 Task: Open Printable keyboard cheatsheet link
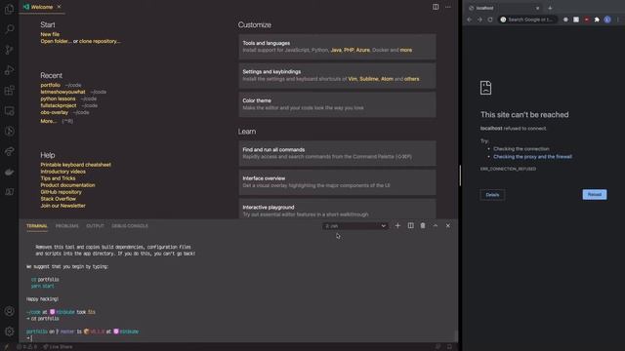(76, 165)
